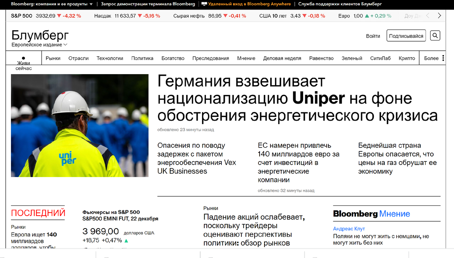This screenshot has width=454, height=258.
Task: Click the Bloomberg Anywhere monitor icon
Action: [204, 4]
